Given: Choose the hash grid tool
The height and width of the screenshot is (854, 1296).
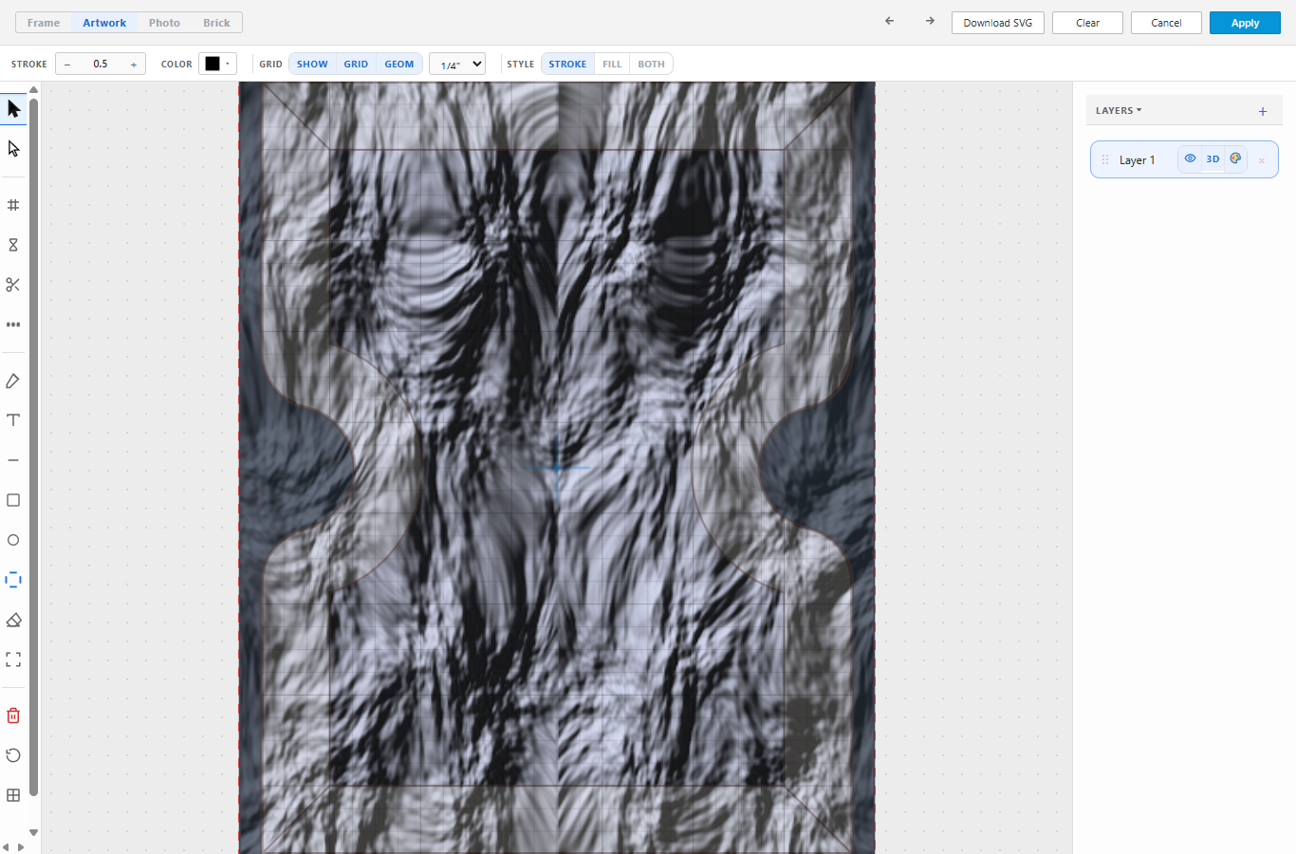Looking at the screenshot, I should (x=13, y=205).
